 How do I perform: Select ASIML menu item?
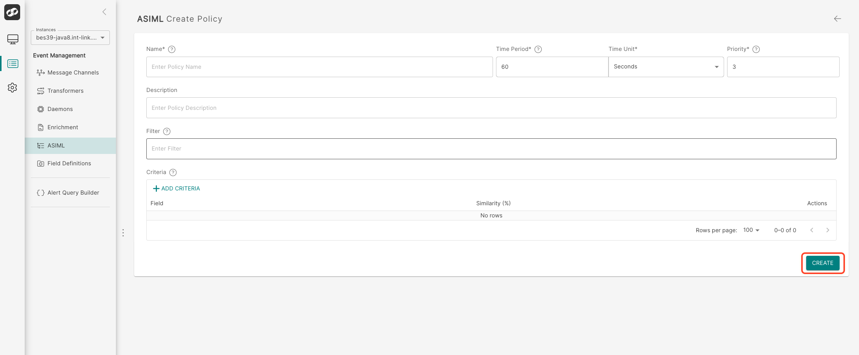pos(70,146)
